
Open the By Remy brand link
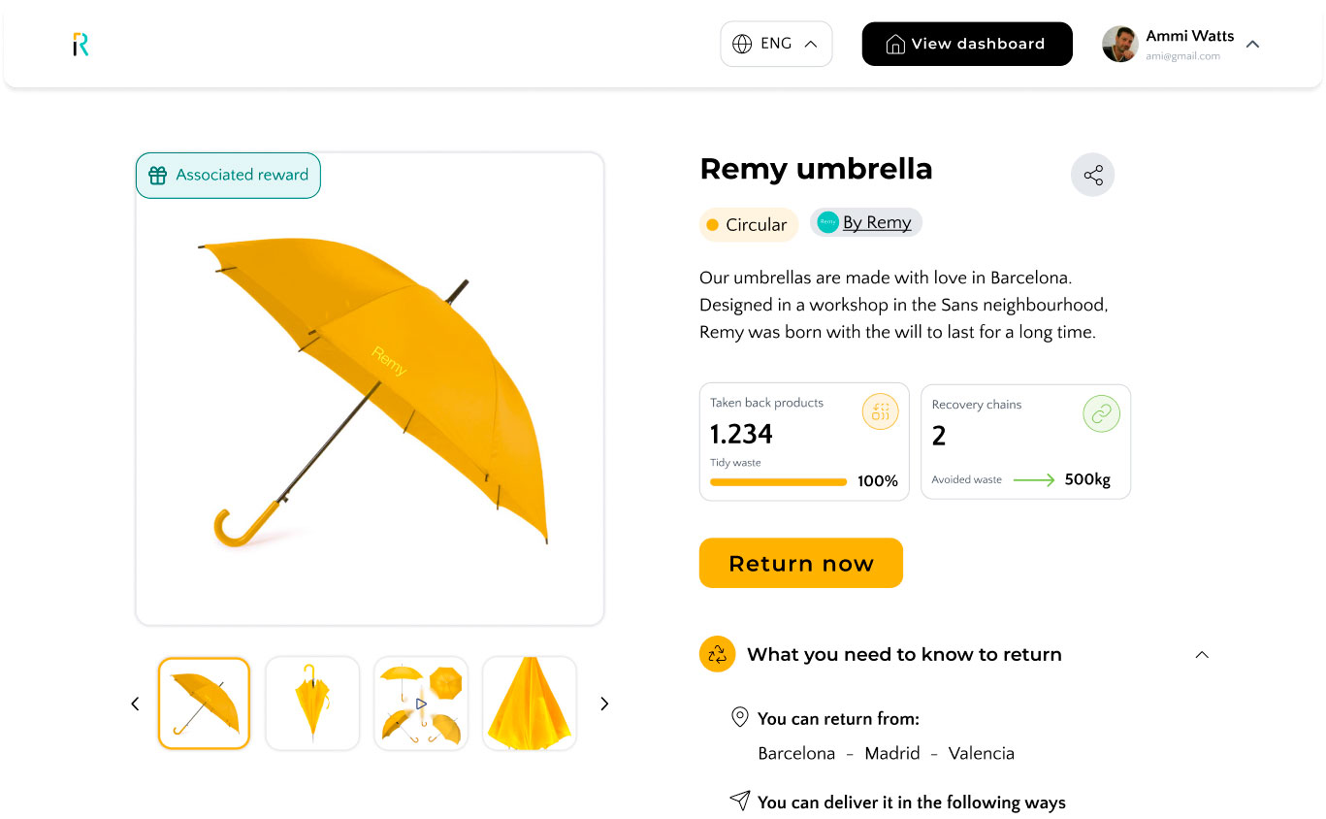866,223
